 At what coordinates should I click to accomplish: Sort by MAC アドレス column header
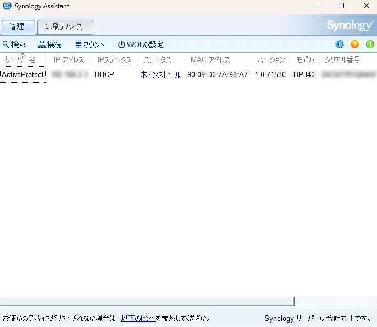[218, 59]
